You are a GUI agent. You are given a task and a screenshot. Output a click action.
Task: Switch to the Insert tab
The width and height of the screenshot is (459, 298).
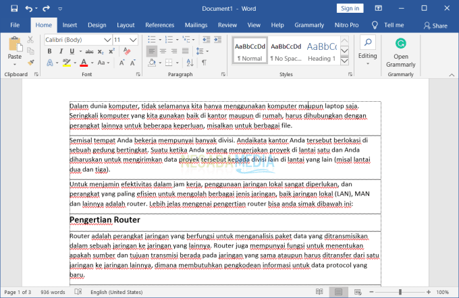point(70,25)
